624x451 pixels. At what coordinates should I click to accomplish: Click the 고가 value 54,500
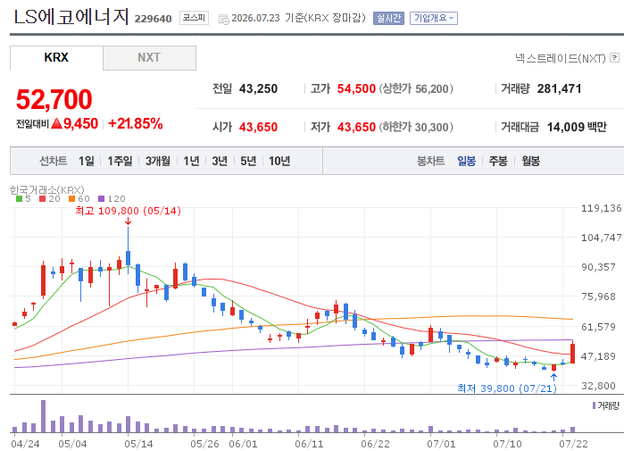[x=356, y=88]
